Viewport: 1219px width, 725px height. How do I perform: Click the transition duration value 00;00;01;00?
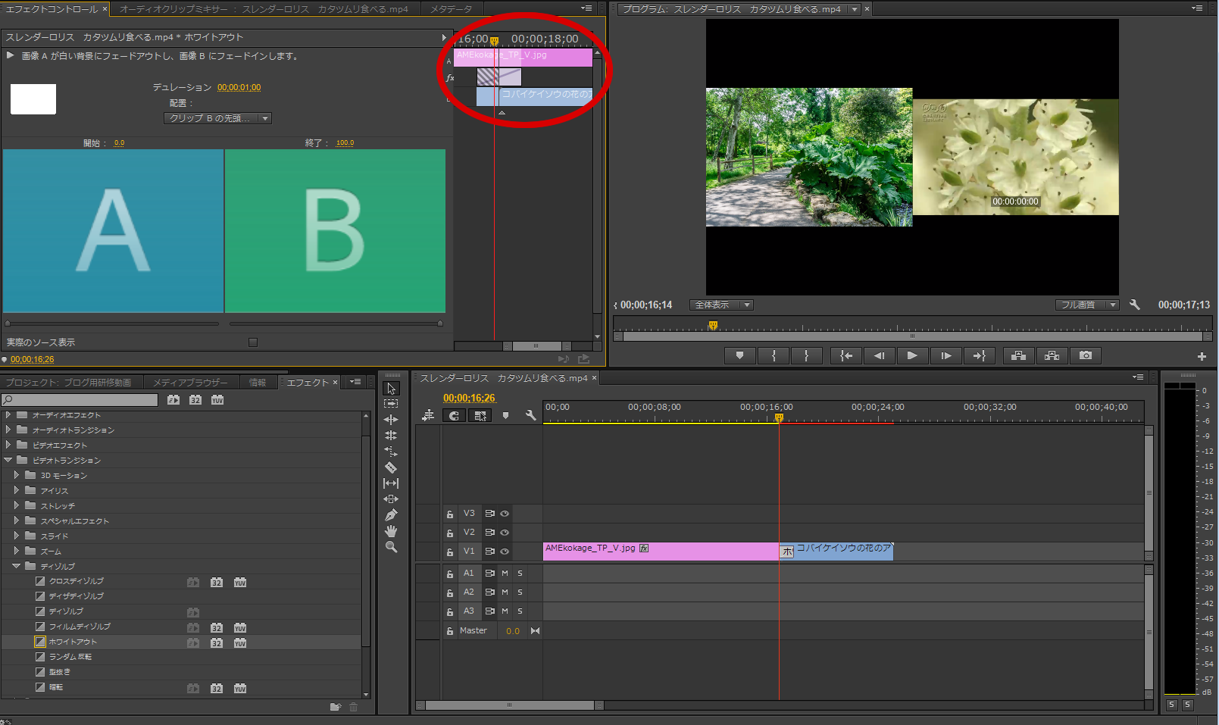239,87
